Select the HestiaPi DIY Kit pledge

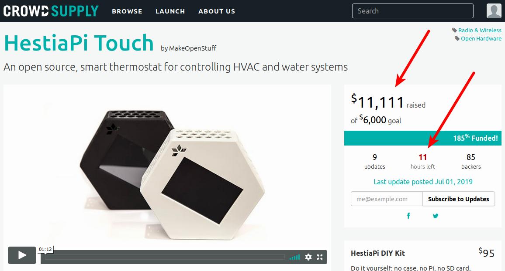tap(423, 256)
